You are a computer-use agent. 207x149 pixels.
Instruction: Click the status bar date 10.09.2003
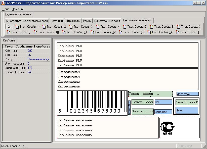pyautogui.click(x=184, y=146)
